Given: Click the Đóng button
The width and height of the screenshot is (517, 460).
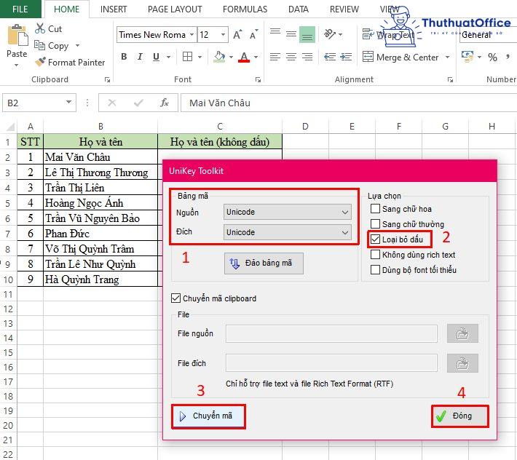Looking at the screenshot, I should click(x=459, y=416).
